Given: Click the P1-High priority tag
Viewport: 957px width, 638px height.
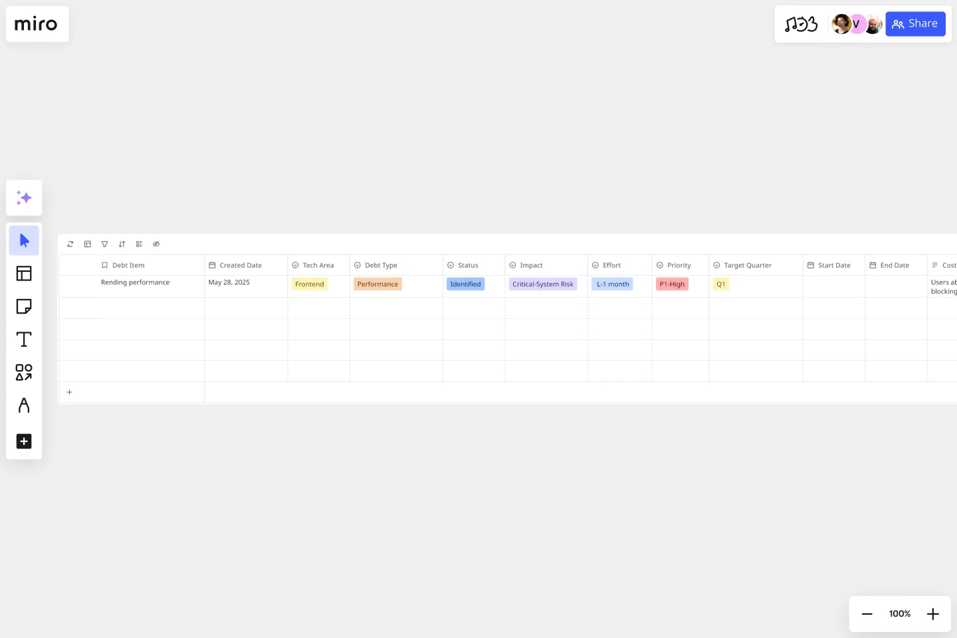Looking at the screenshot, I should tap(672, 284).
